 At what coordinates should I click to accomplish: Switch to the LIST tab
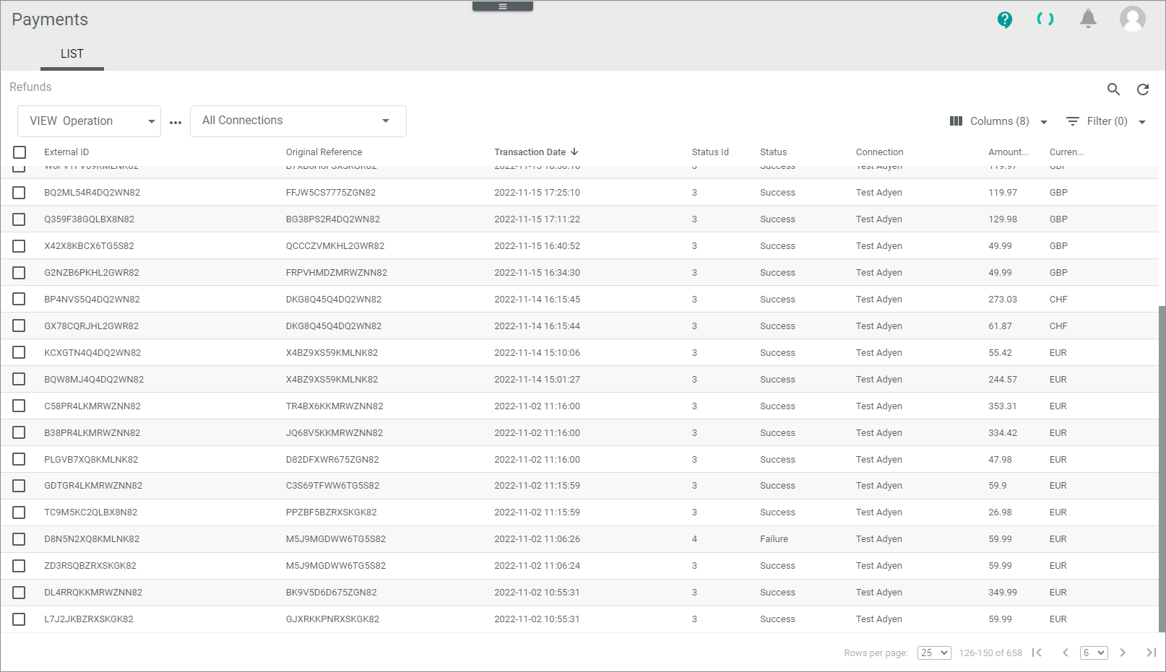[72, 54]
